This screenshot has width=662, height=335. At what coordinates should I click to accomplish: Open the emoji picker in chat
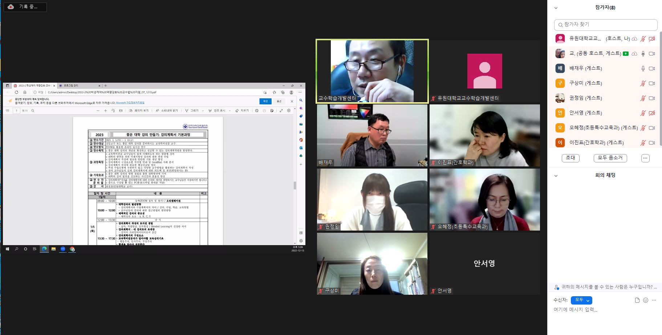pos(645,300)
